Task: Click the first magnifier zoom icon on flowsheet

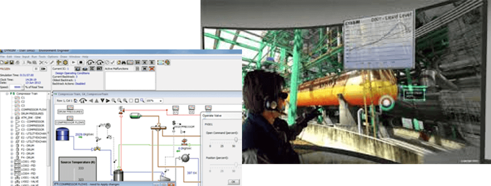Action: (114, 101)
